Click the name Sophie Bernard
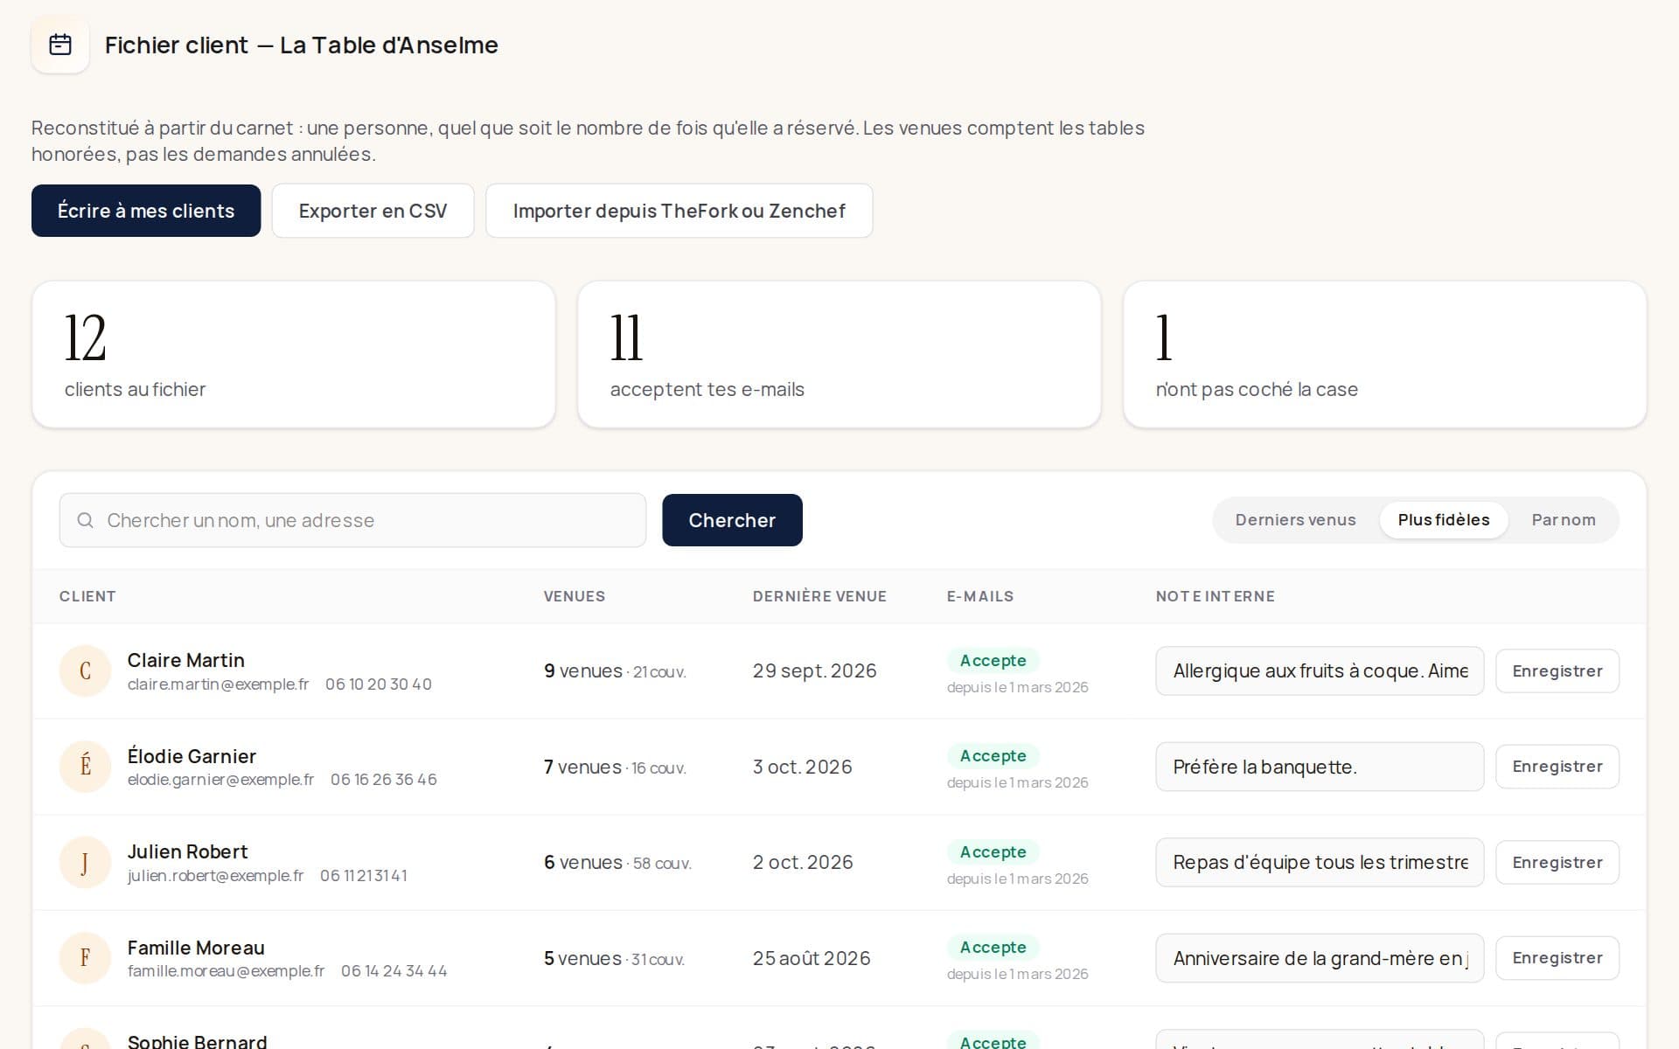This screenshot has width=1679, height=1049. click(198, 1041)
